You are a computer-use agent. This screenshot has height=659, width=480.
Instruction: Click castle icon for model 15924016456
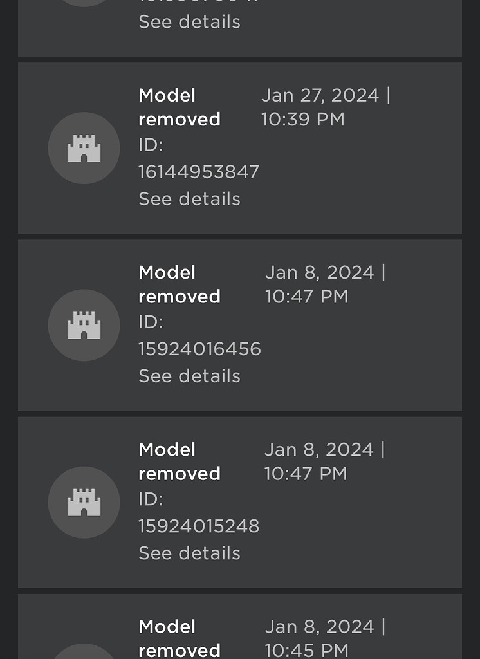(x=84, y=325)
